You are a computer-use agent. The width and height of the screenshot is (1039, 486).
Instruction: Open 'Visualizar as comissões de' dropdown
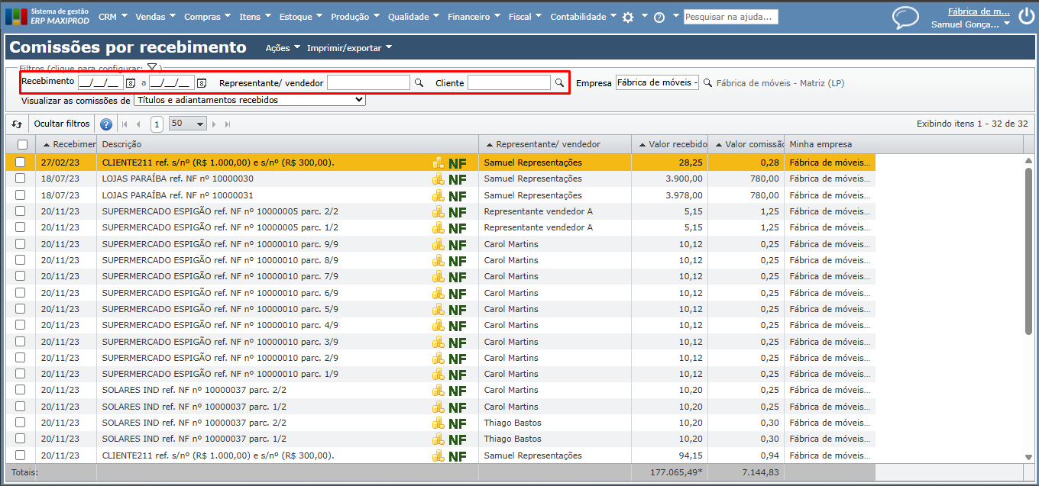pos(249,100)
